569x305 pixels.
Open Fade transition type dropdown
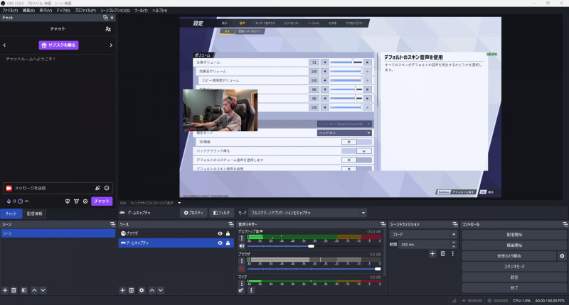[x=423, y=235]
